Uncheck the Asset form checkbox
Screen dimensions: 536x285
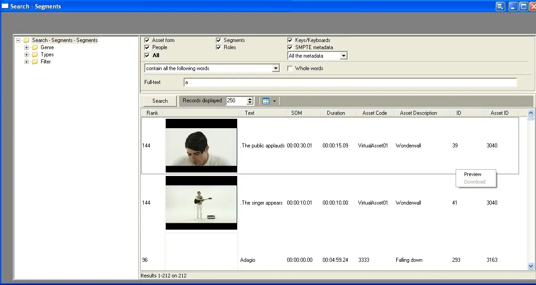147,40
